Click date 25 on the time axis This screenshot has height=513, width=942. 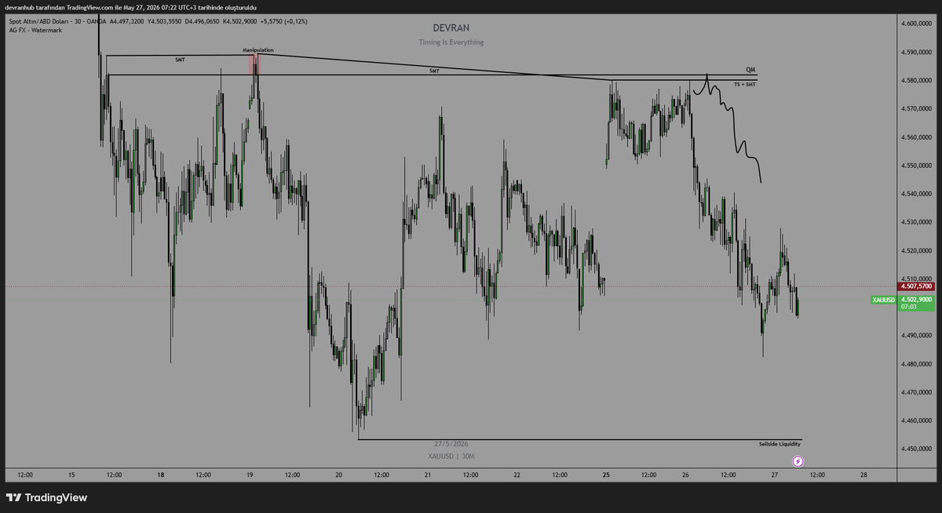[x=607, y=475]
